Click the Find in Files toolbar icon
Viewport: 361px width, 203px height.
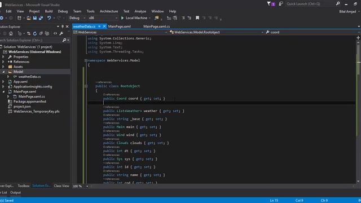point(157,18)
